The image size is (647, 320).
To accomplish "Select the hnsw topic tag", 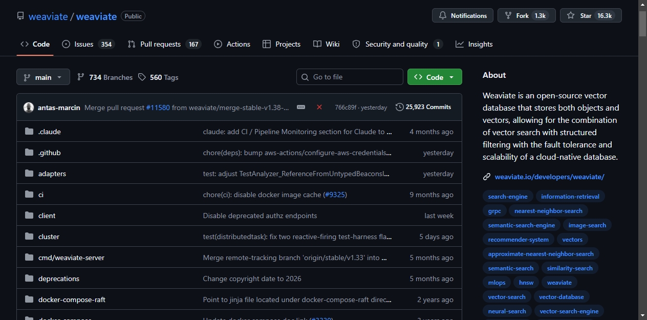I will pos(526,283).
